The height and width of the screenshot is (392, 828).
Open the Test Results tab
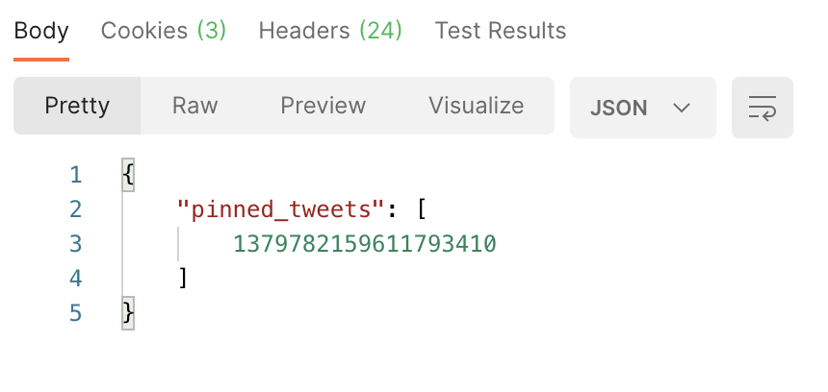tap(500, 31)
